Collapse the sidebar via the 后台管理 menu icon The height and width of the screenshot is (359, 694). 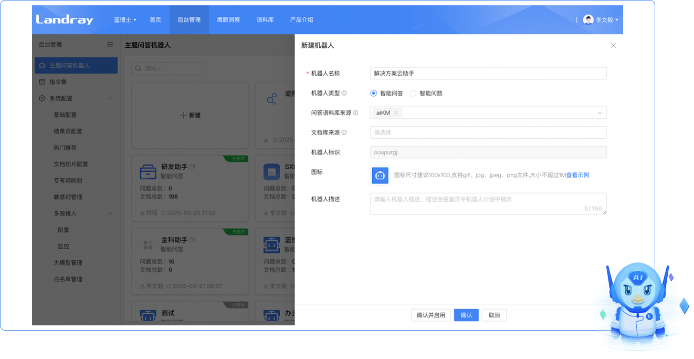click(110, 45)
